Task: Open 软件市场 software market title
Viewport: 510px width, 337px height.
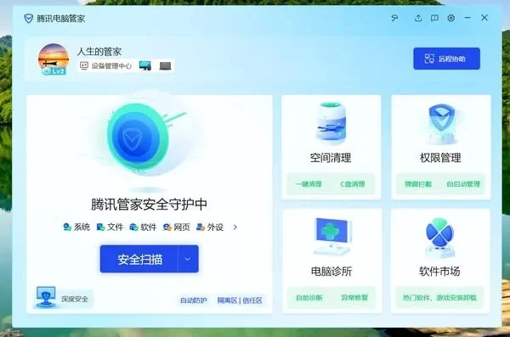Action: [x=439, y=272]
